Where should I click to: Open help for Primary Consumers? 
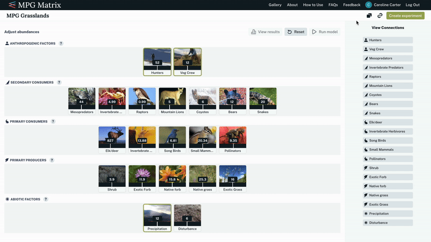tap(53, 121)
